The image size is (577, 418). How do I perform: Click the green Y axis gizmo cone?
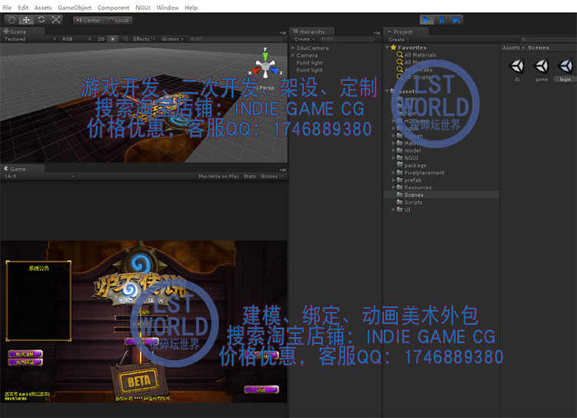pyautogui.click(x=265, y=56)
